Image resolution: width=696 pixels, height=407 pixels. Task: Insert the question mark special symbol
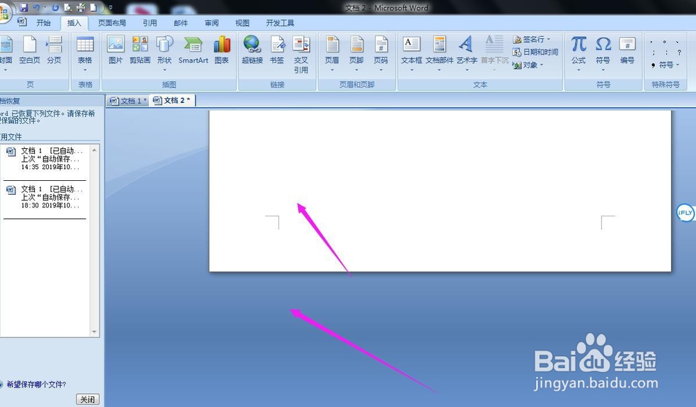[679, 52]
